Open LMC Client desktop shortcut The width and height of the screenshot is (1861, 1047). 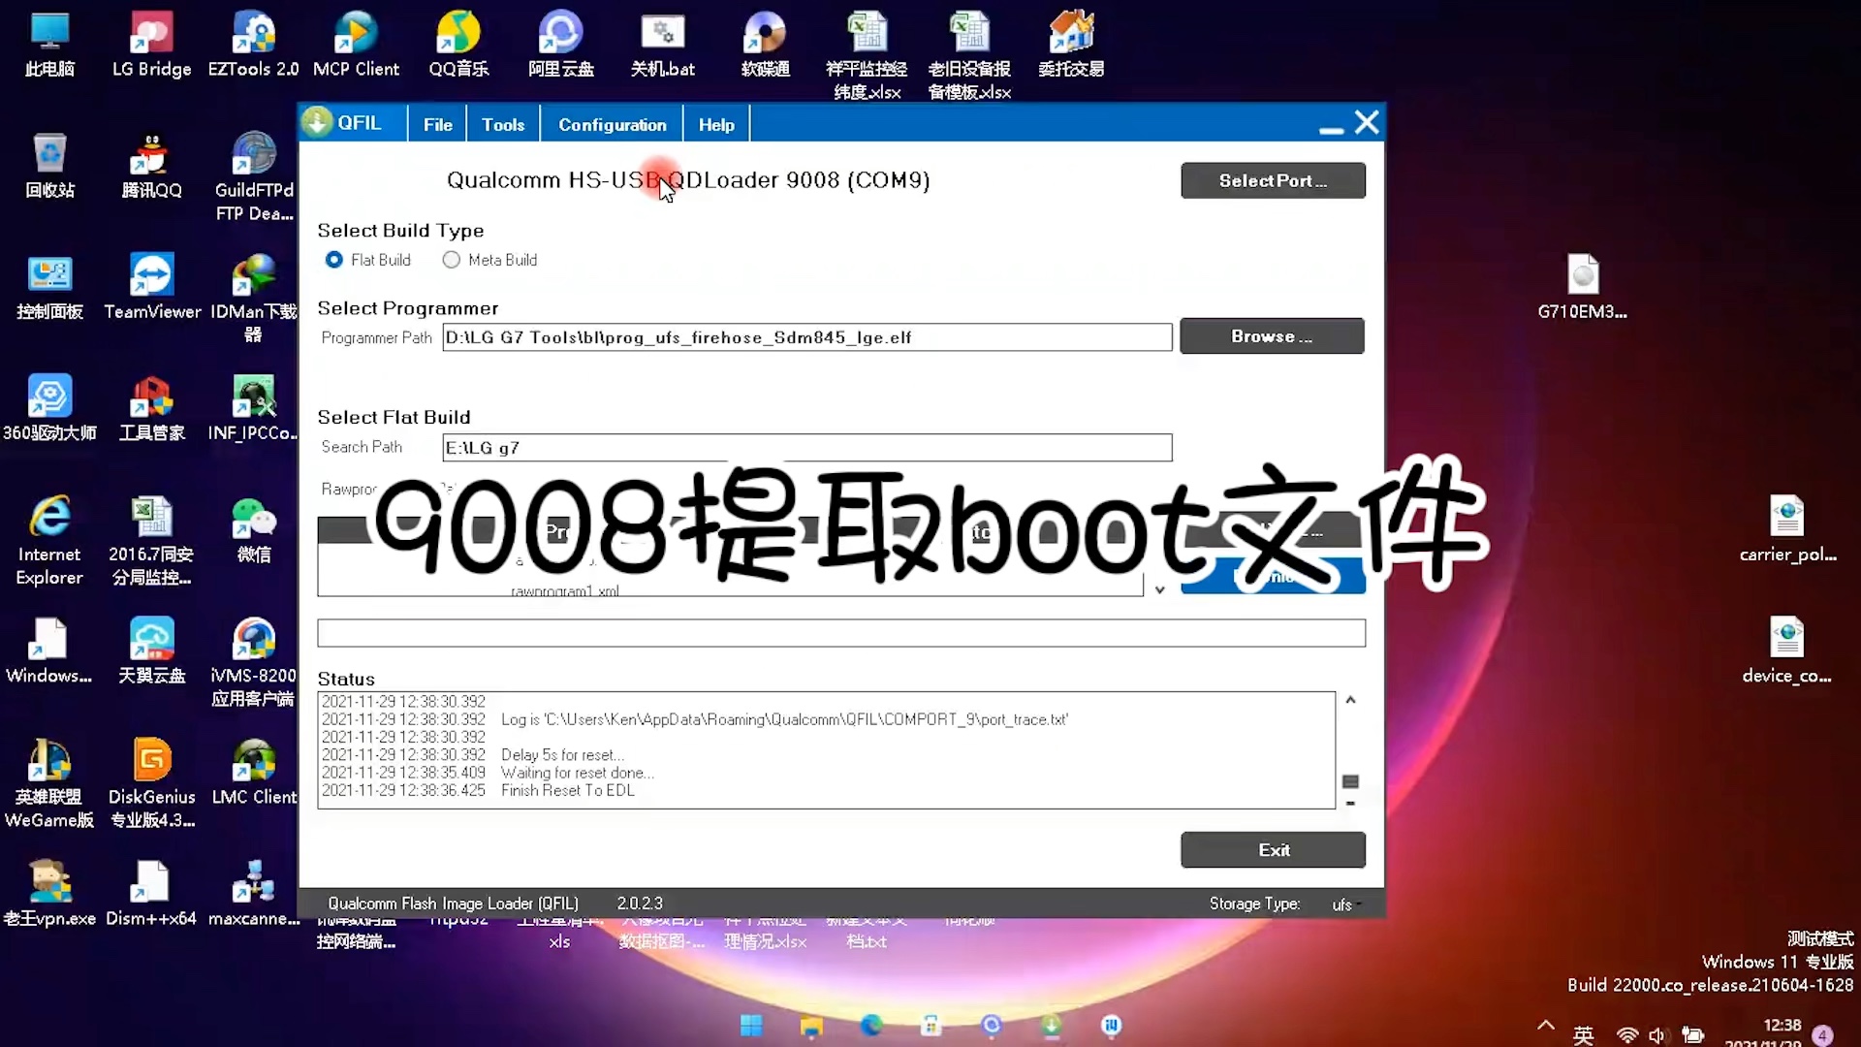coord(254,772)
